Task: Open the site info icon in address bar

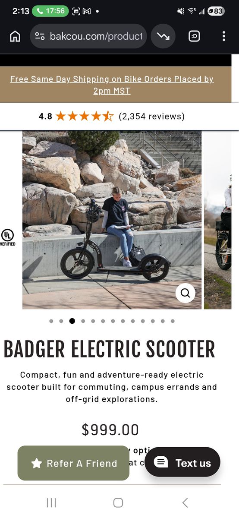Action: (x=40, y=36)
